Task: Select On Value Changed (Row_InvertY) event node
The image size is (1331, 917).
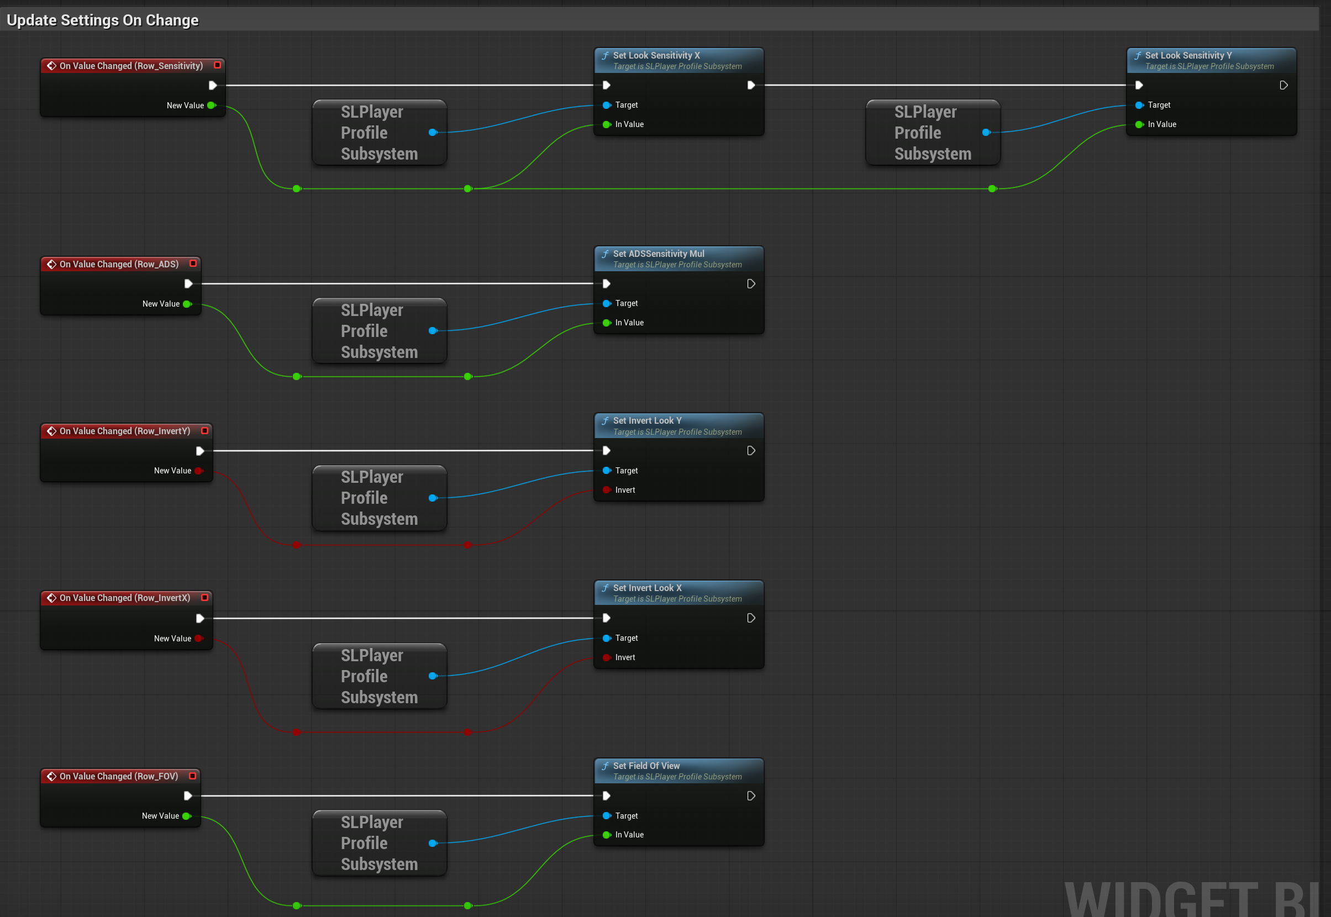Action: click(126, 453)
